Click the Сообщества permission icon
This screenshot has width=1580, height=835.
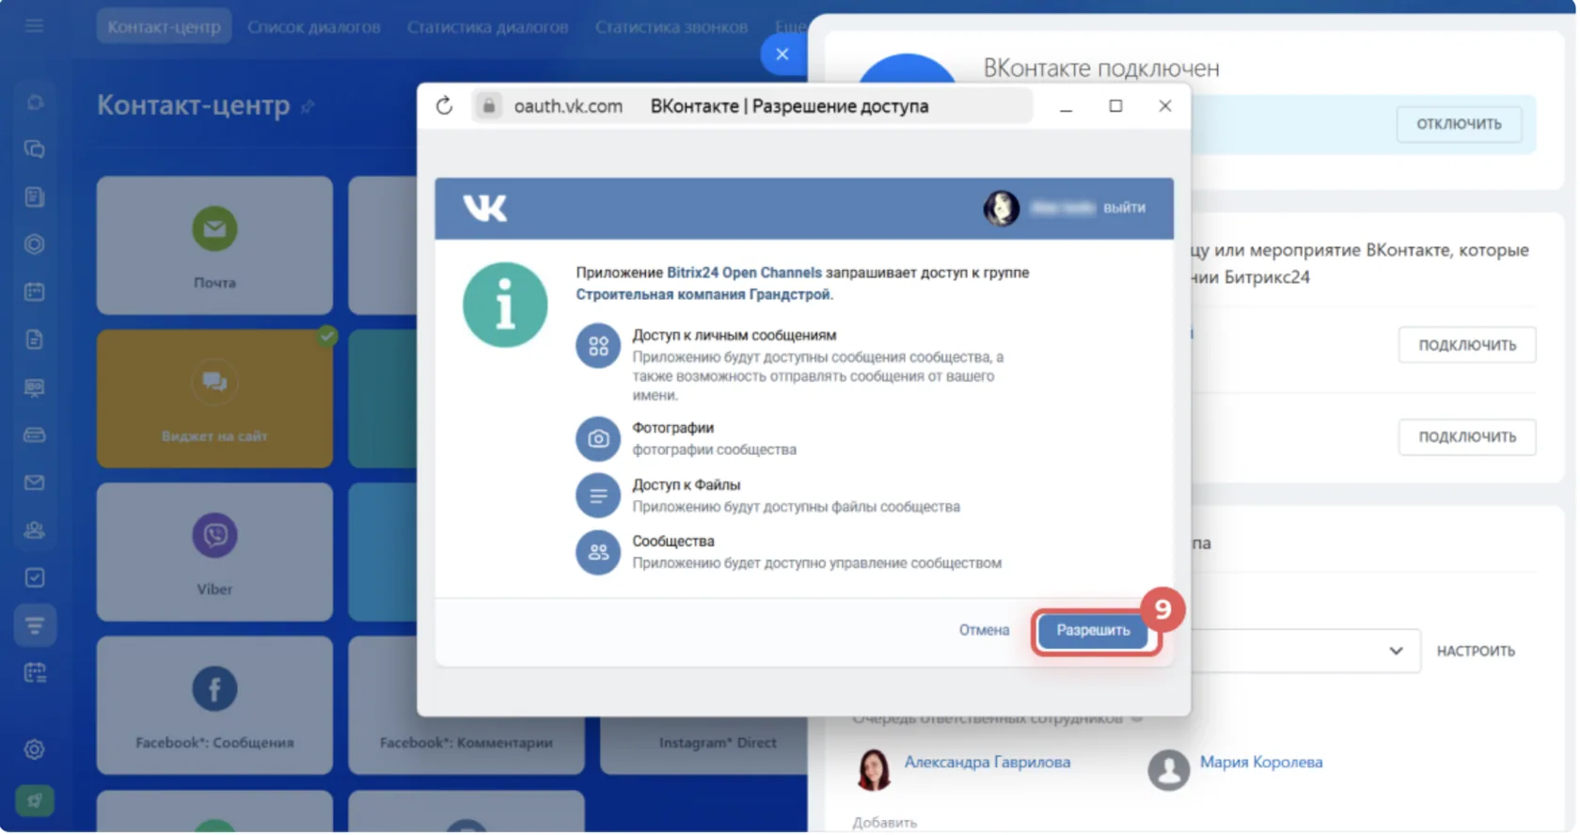(x=598, y=553)
